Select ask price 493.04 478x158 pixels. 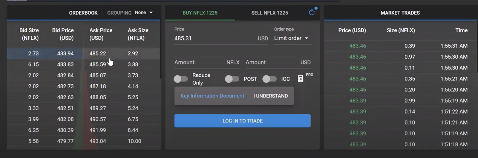[97, 141]
